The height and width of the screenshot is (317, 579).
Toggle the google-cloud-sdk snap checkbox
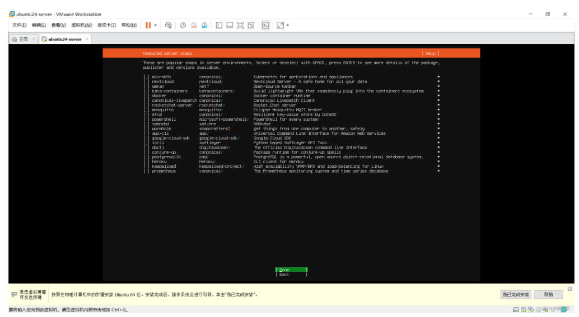coord(146,138)
